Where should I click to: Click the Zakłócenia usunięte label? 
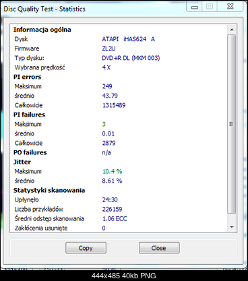click(x=41, y=228)
